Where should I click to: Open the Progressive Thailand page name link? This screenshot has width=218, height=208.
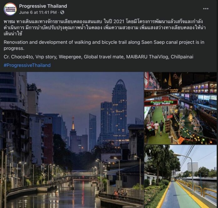tap(43, 6)
